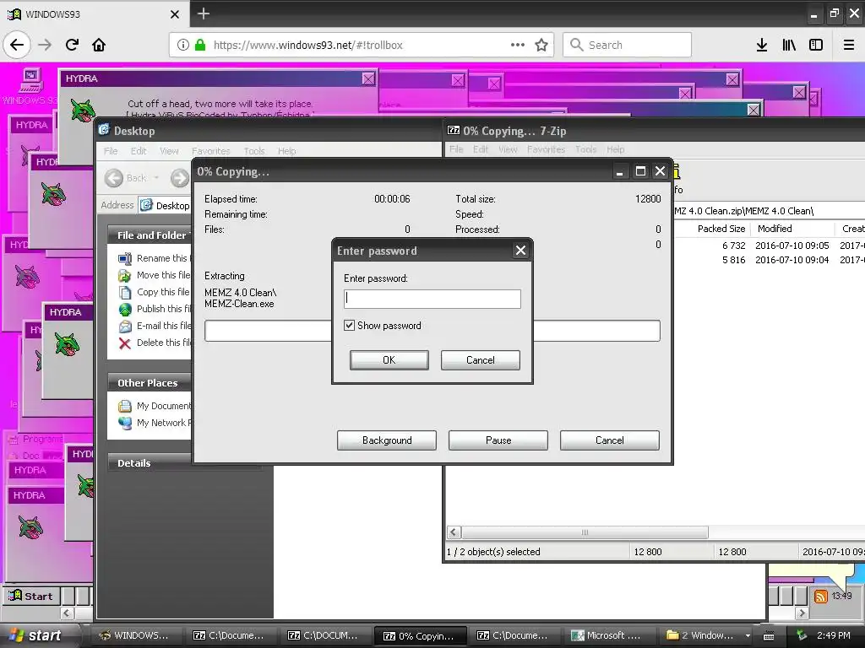Image resolution: width=865 pixels, height=648 pixels.
Task: Open Favorites menu in Desktop window
Action: (210, 151)
